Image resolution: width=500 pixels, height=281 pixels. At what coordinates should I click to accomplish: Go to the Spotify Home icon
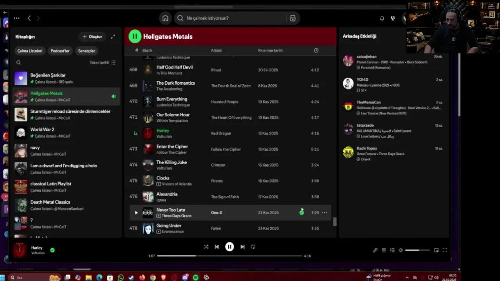pyautogui.click(x=165, y=18)
